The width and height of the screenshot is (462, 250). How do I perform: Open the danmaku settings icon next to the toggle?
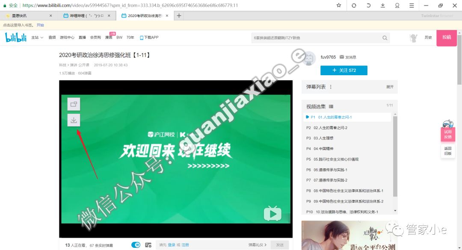pyautogui.click(x=148, y=244)
